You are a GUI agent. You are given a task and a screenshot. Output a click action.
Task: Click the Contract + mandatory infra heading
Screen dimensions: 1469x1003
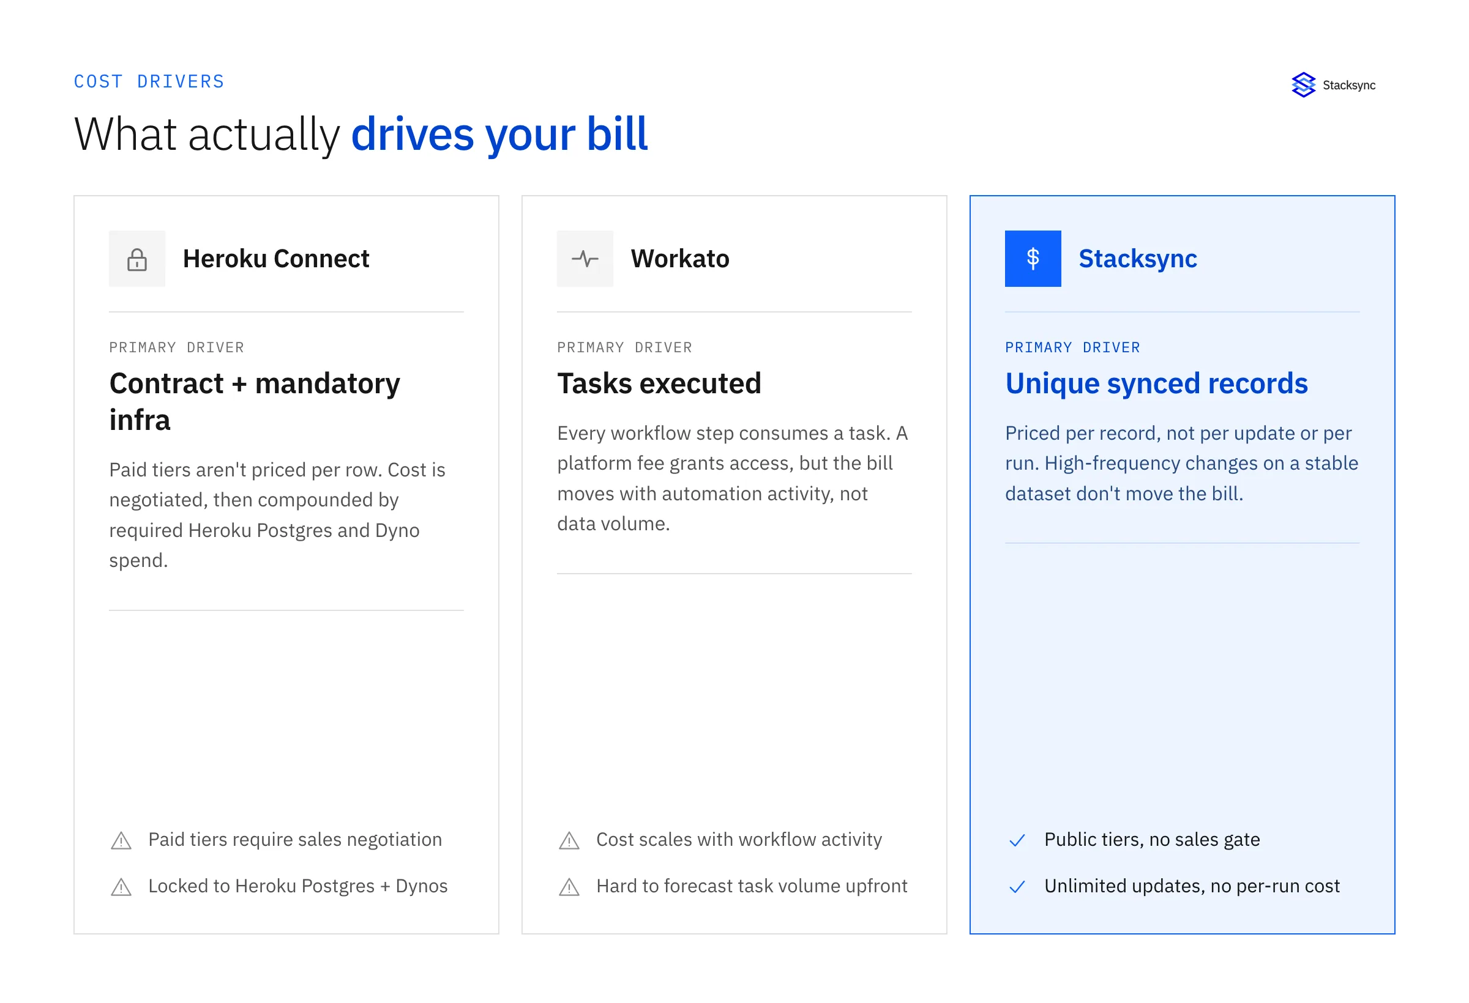[255, 402]
